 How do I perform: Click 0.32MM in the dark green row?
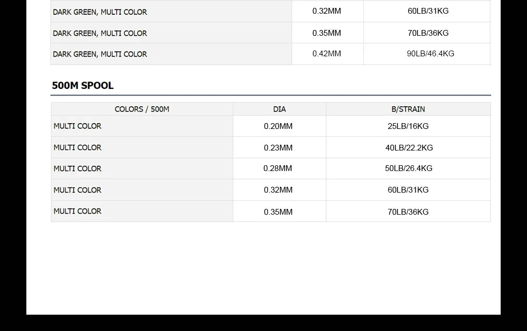327,11
